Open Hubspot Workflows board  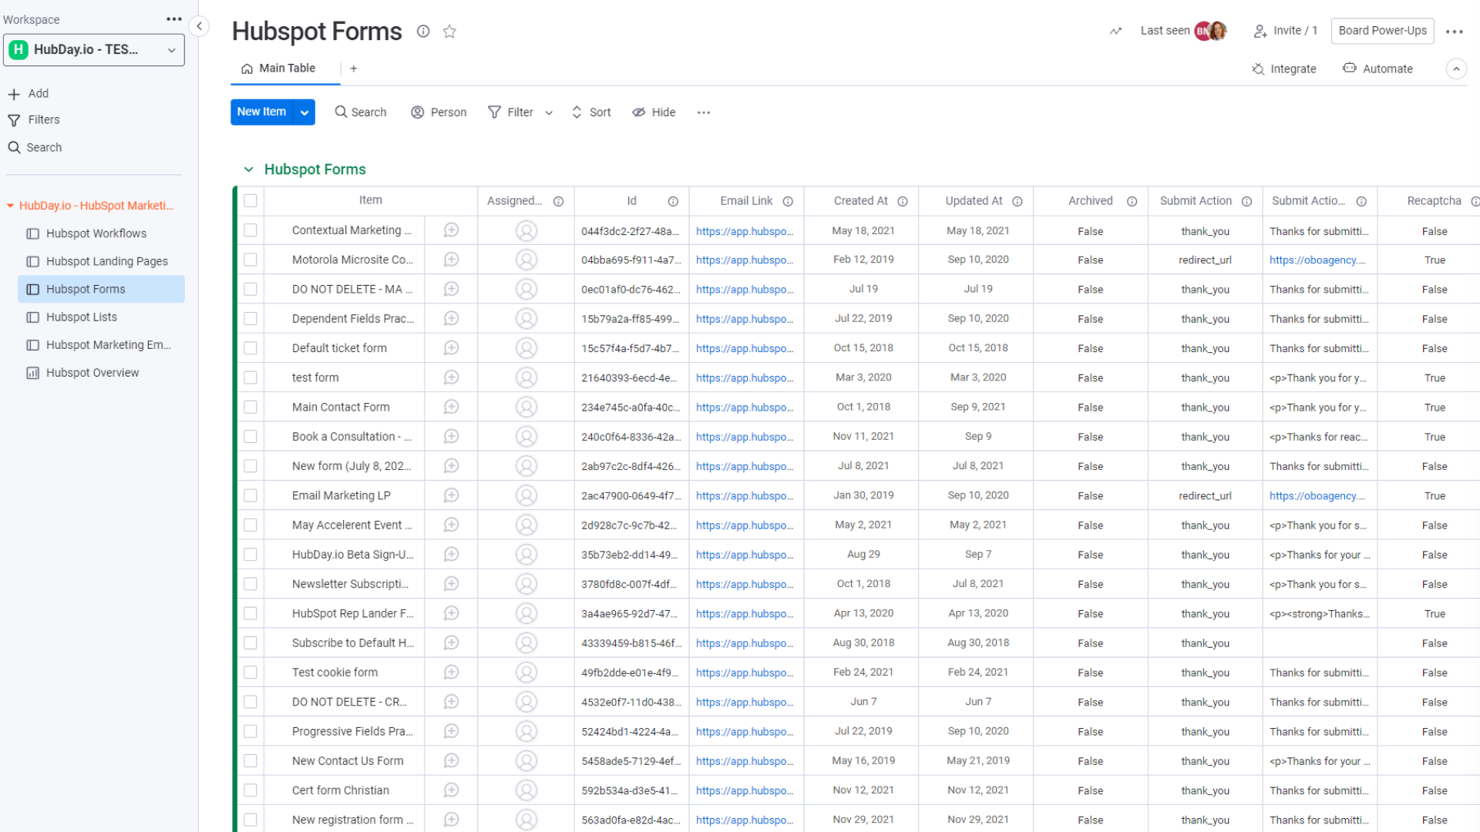[x=96, y=233]
